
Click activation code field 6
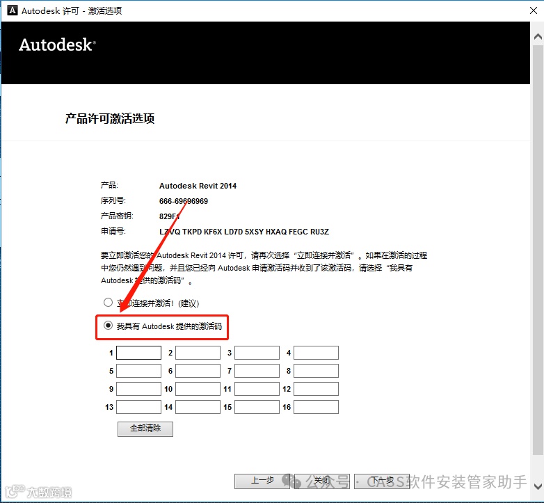point(198,371)
